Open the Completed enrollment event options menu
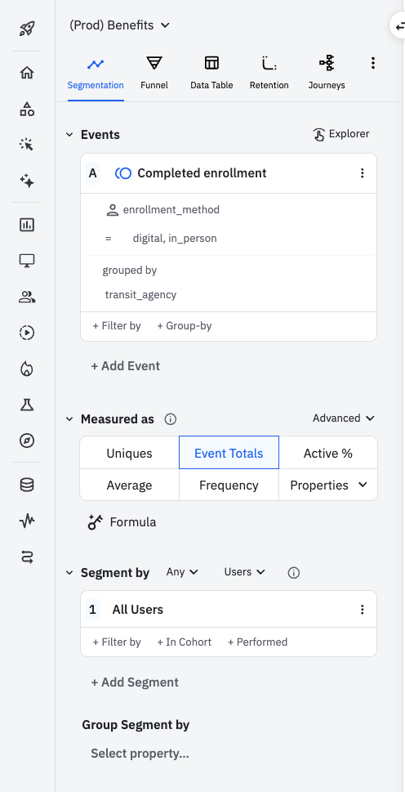 tap(362, 173)
